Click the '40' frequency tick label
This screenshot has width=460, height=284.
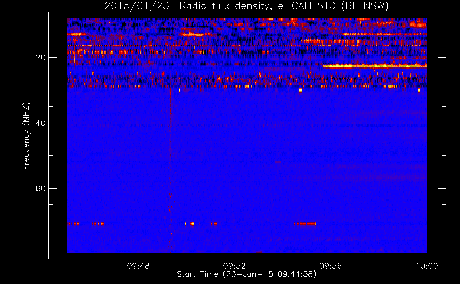tap(40, 123)
